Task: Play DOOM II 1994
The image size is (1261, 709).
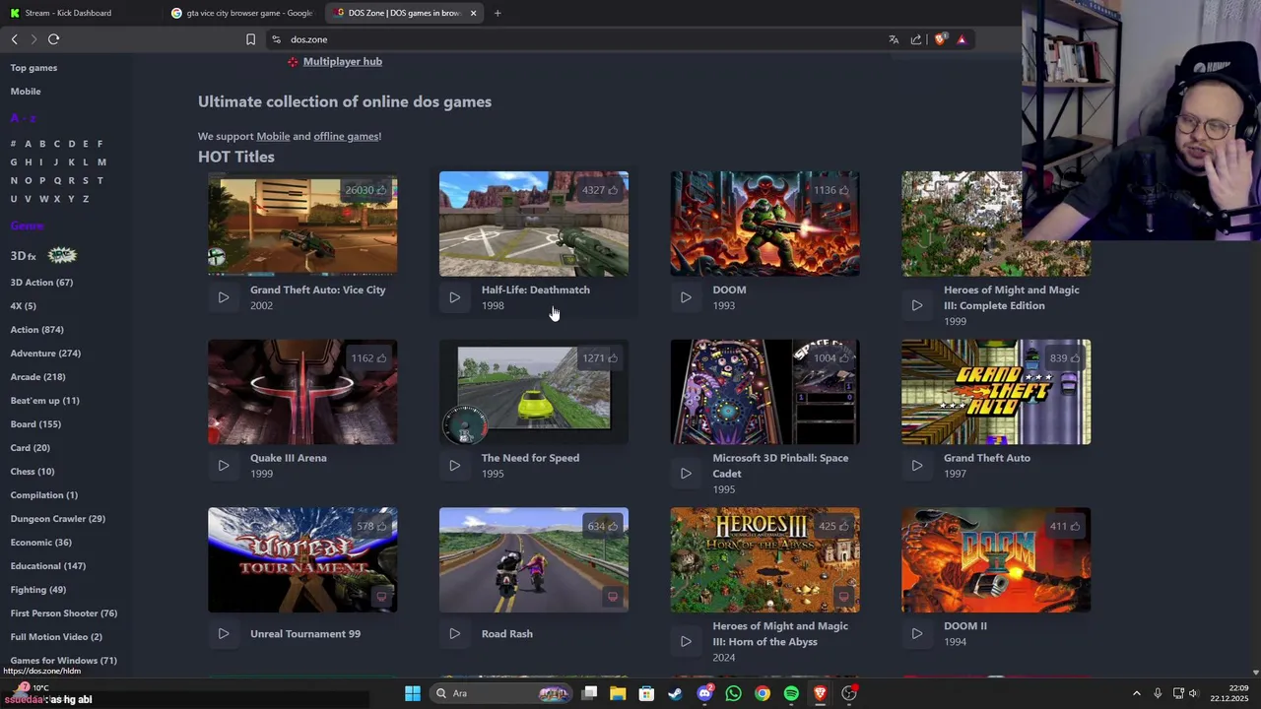Action: 917,634
